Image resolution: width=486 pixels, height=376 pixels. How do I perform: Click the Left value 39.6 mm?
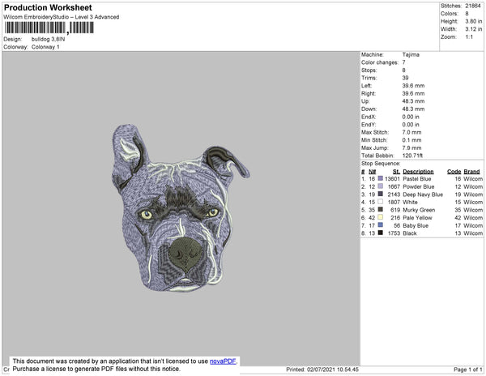point(413,86)
